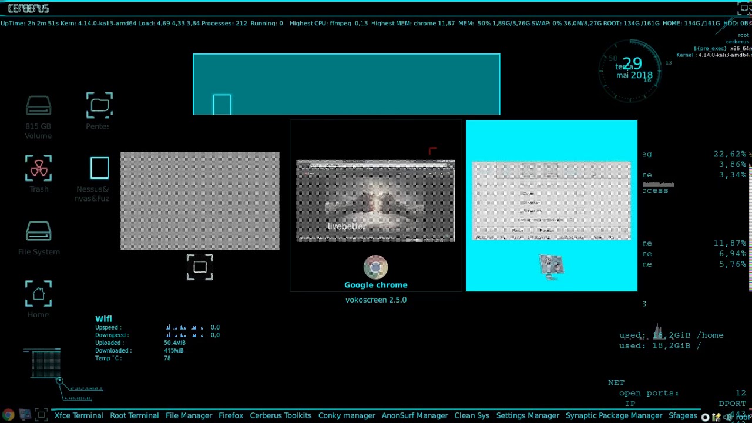752x423 pixels.
Task: Select the blank gray window thumbnail
Action: (200, 201)
